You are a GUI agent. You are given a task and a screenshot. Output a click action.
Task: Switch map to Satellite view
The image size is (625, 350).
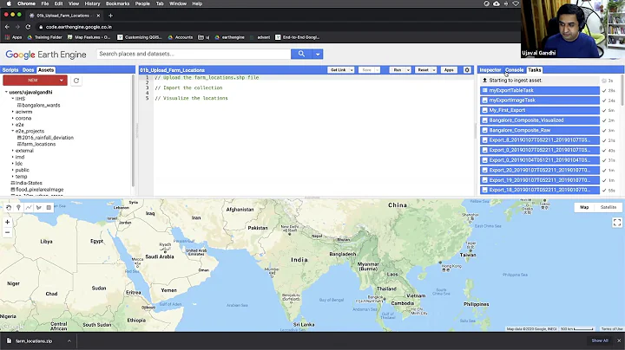tap(608, 207)
